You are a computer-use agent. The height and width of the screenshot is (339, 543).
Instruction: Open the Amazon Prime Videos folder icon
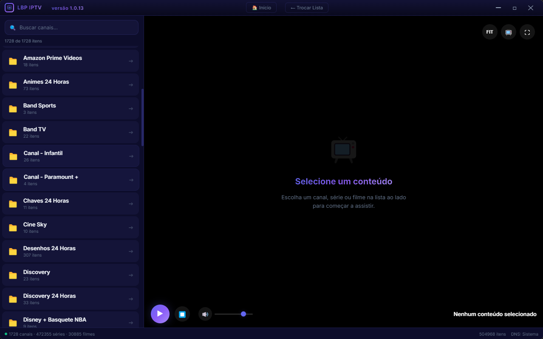13,61
